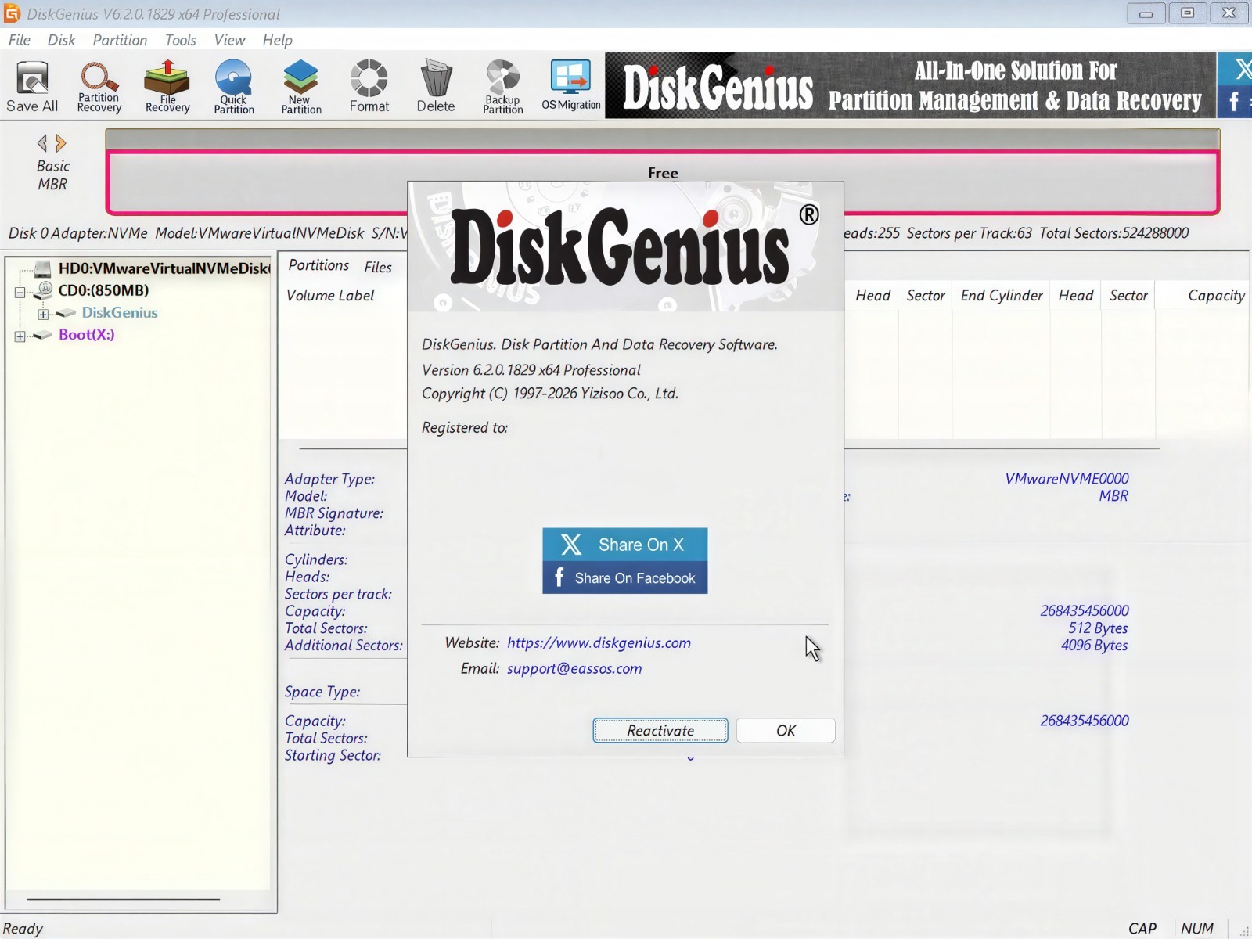Open the Backup Partition tool
The width and height of the screenshot is (1252, 939).
tap(502, 86)
